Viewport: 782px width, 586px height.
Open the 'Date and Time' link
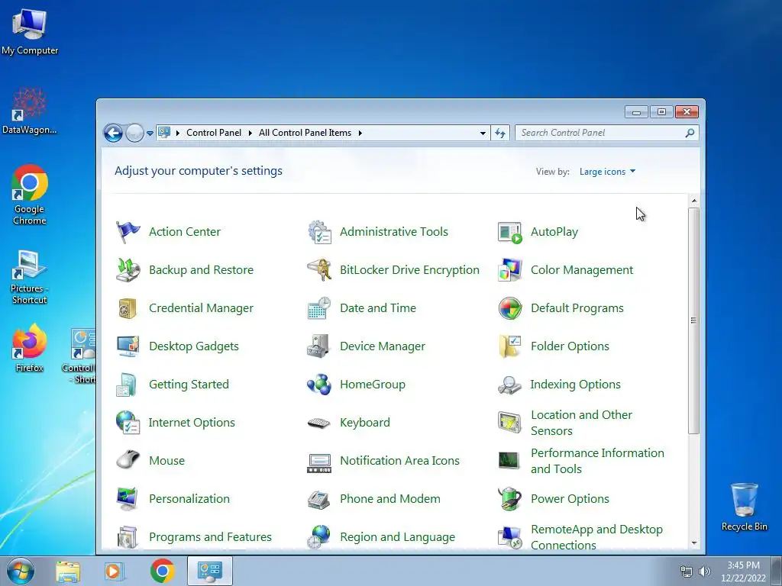[378, 308]
